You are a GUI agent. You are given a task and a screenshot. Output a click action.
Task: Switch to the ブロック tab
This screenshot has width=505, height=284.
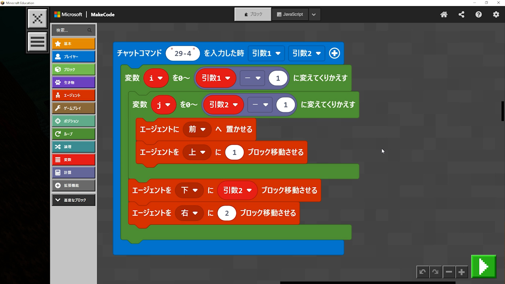tap(253, 14)
